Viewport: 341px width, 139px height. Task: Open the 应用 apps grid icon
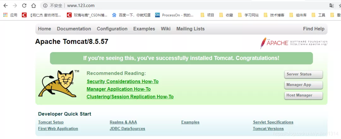coord(5,15)
